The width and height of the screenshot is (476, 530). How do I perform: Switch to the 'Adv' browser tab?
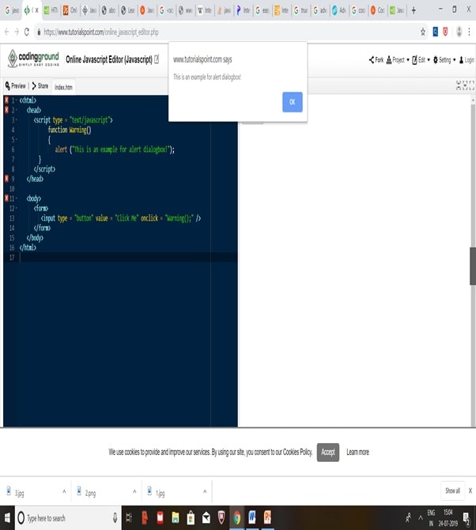[338, 10]
